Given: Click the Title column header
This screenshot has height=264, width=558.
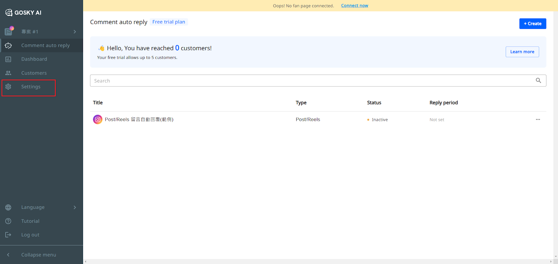Looking at the screenshot, I should click(x=98, y=103).
